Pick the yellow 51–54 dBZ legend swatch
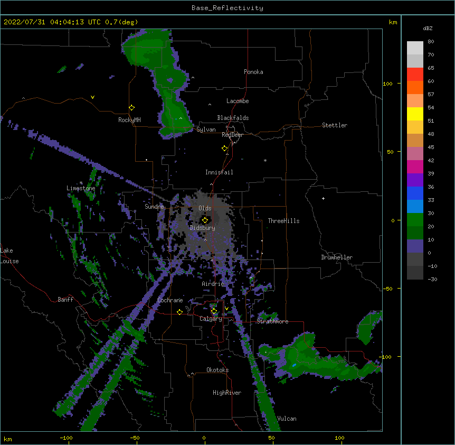The height and width of the screenshot is (445, 455). coord(415,114)
